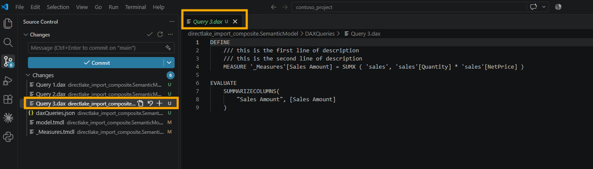593x169 pixels.
Task: Refresh the source control changes
Action: click(x=160, y=34)
